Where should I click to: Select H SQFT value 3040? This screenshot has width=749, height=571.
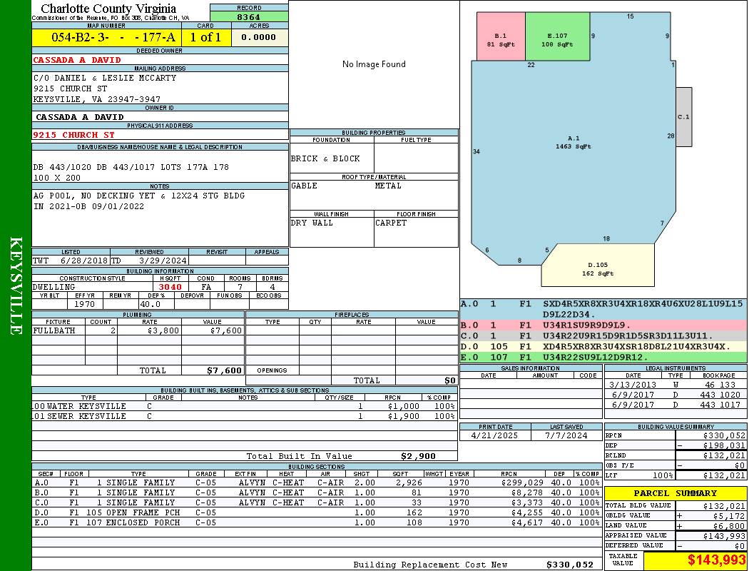click(x=170, y=287)
